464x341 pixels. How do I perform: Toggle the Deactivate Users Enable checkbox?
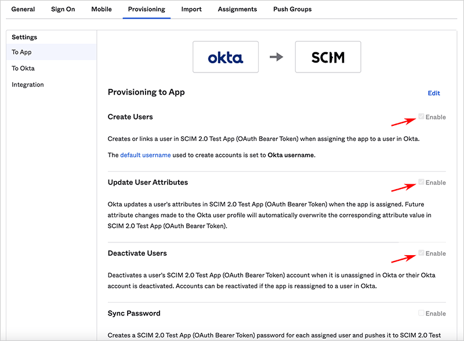click(x=422, y=253)
